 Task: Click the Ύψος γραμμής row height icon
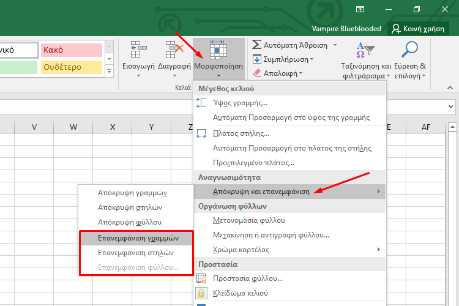coord(201,103)
